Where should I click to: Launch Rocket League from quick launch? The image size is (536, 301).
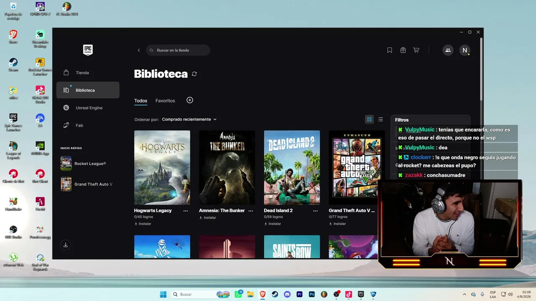click(x=88, y=163)
